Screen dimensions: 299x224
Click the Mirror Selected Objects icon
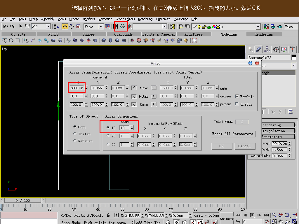coord(116,27)
